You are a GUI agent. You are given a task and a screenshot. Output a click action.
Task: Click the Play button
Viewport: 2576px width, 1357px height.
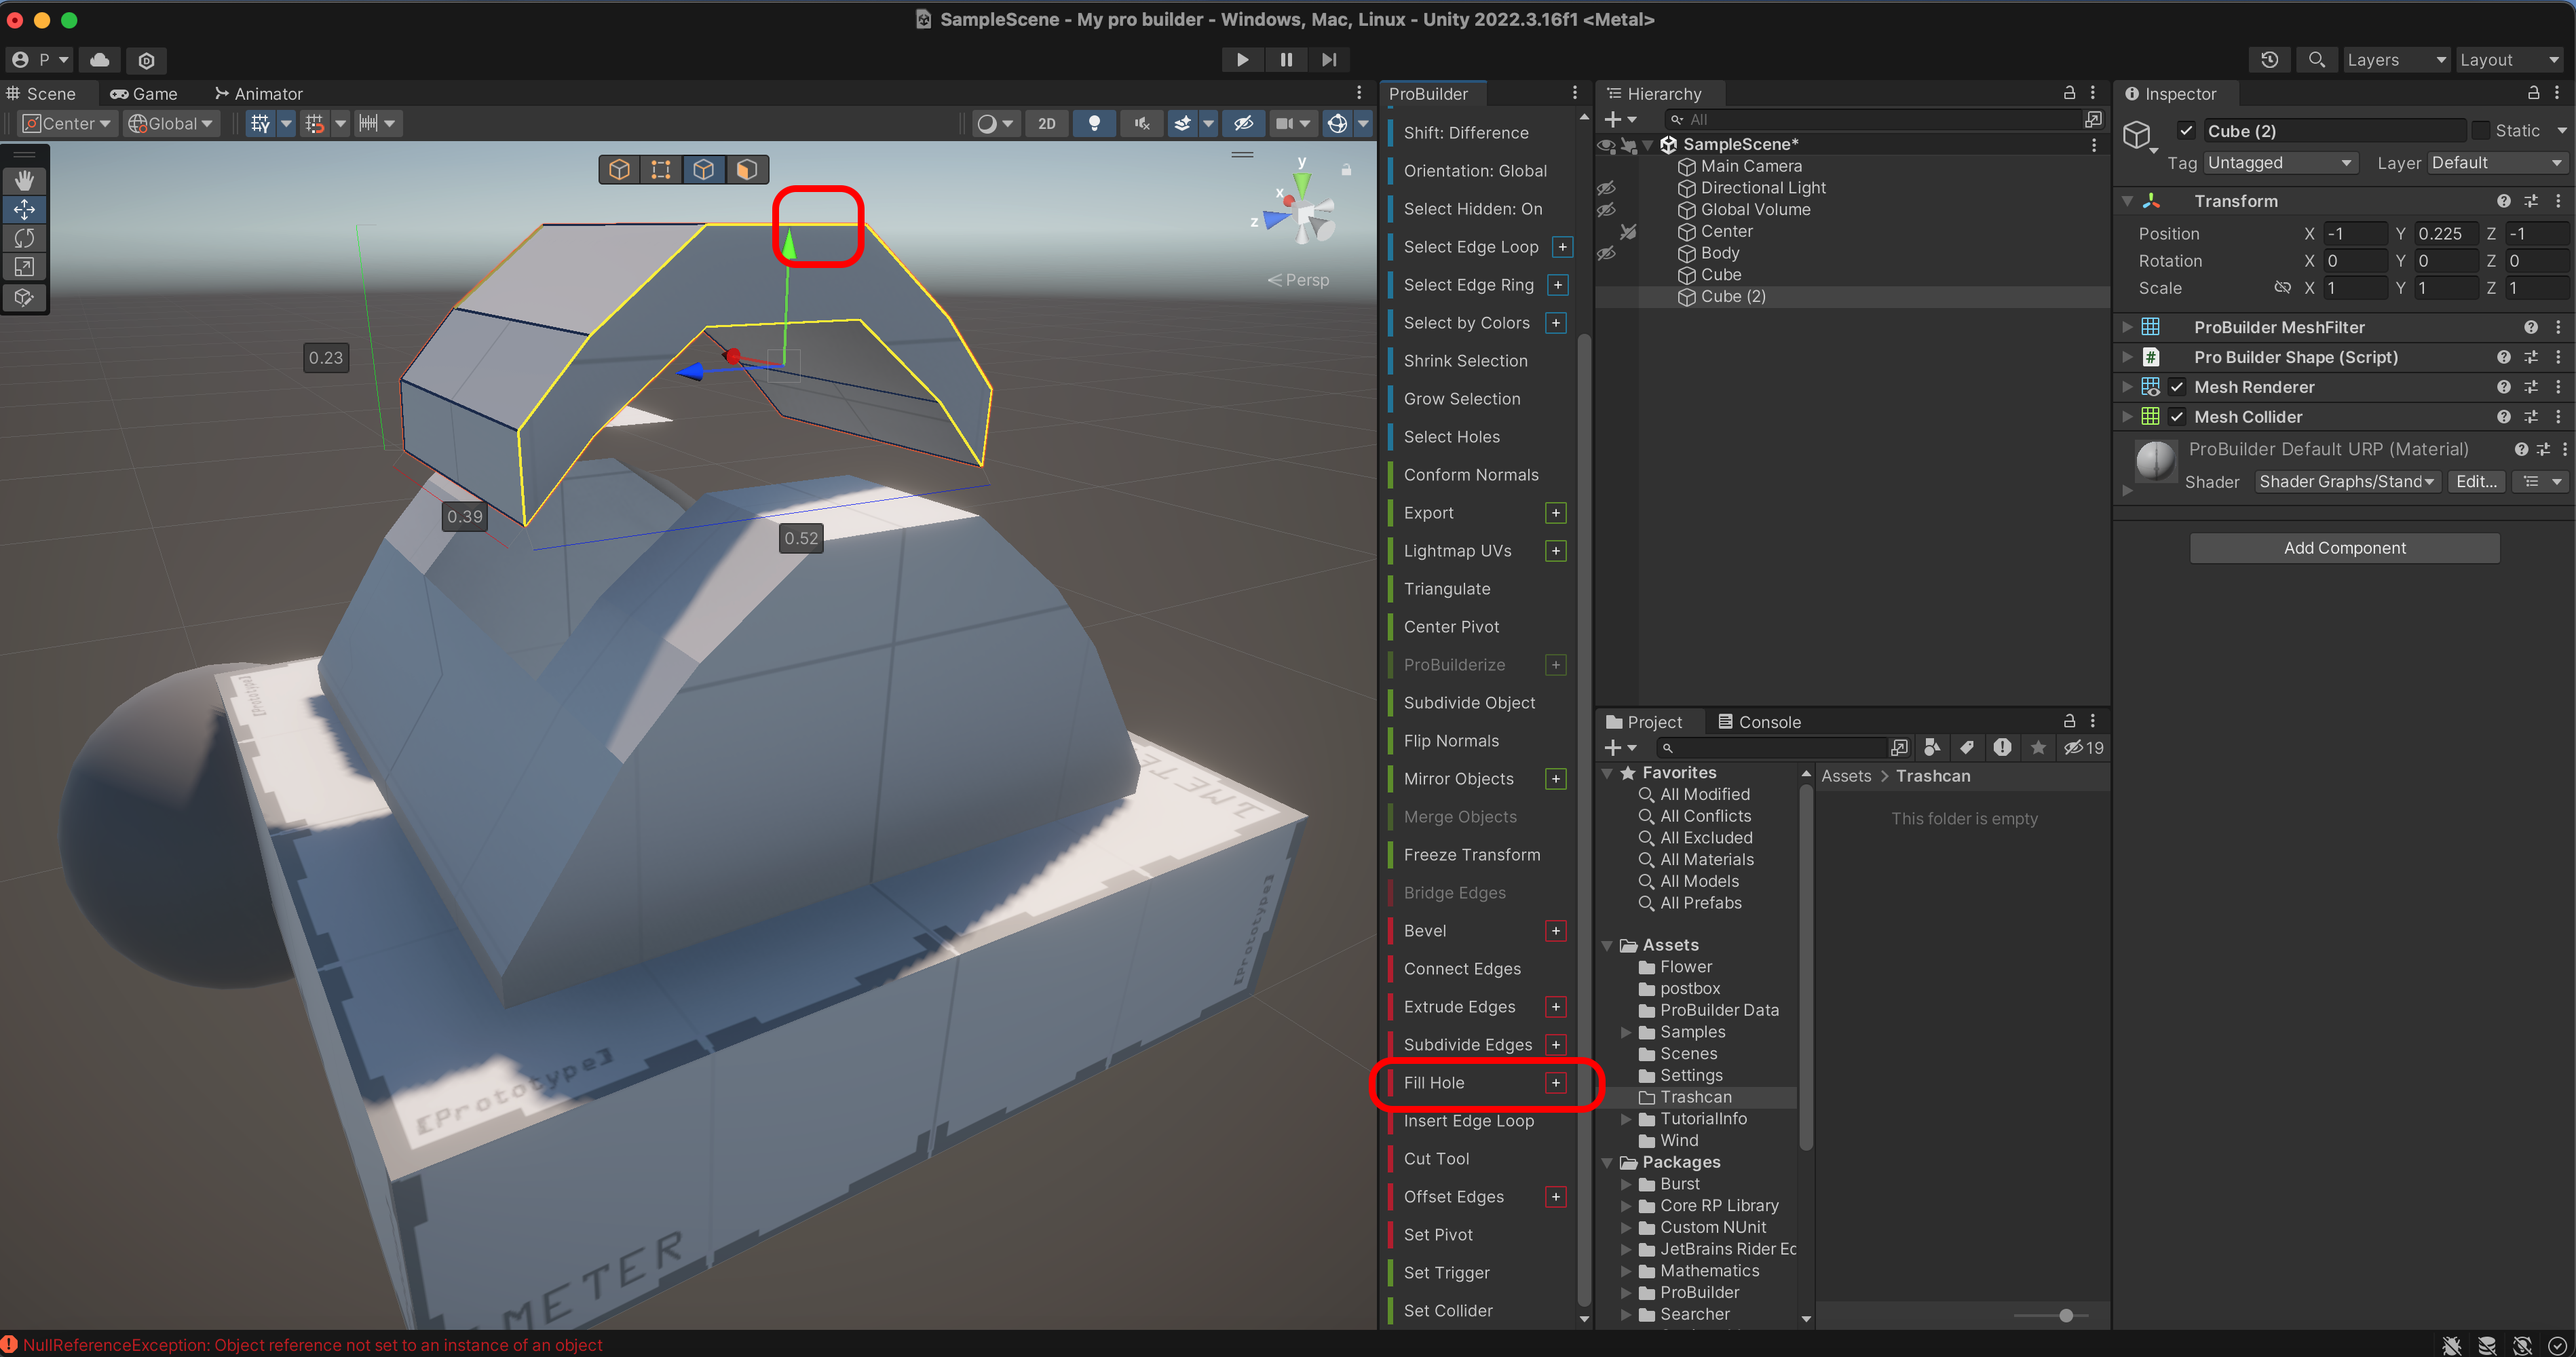point(1242,60)
